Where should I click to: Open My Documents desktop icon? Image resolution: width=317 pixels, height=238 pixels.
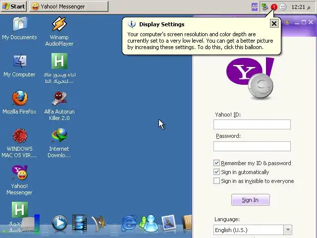[x=19, y=28]
